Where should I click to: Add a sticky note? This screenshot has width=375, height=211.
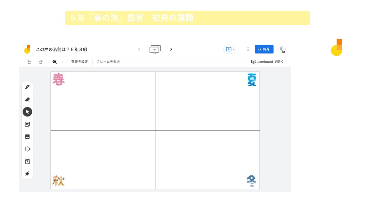coord(27,124)
